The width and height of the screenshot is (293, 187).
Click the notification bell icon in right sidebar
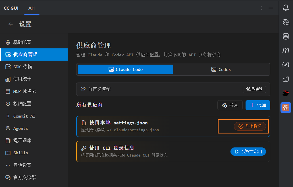coord(286,8)
